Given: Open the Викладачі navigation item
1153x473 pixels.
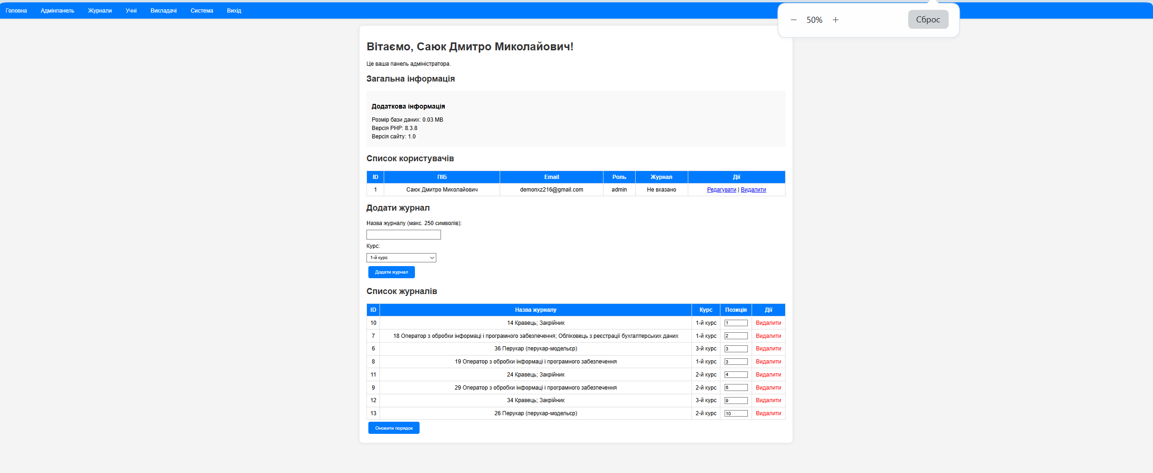Looking at the screenshot, I should click(163, 11).
